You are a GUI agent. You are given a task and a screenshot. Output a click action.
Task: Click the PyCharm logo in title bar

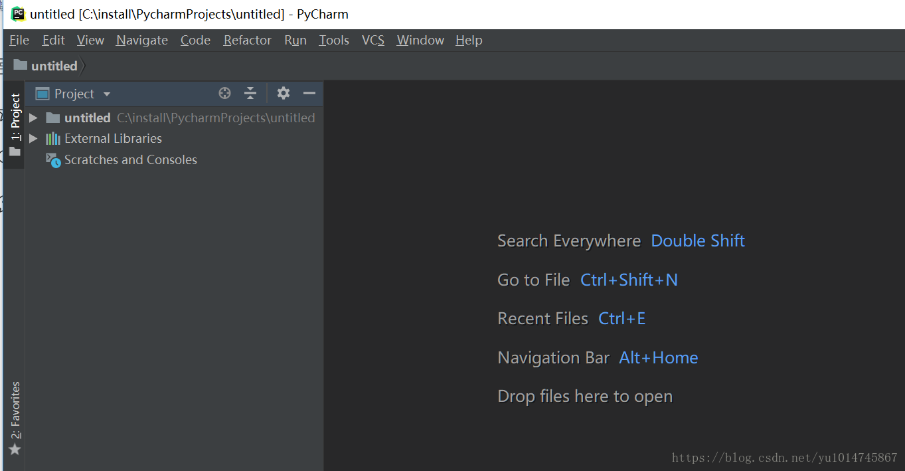pos(18,14)
